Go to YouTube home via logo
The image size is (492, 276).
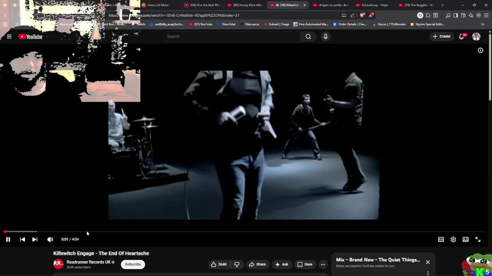click(30, 37)
